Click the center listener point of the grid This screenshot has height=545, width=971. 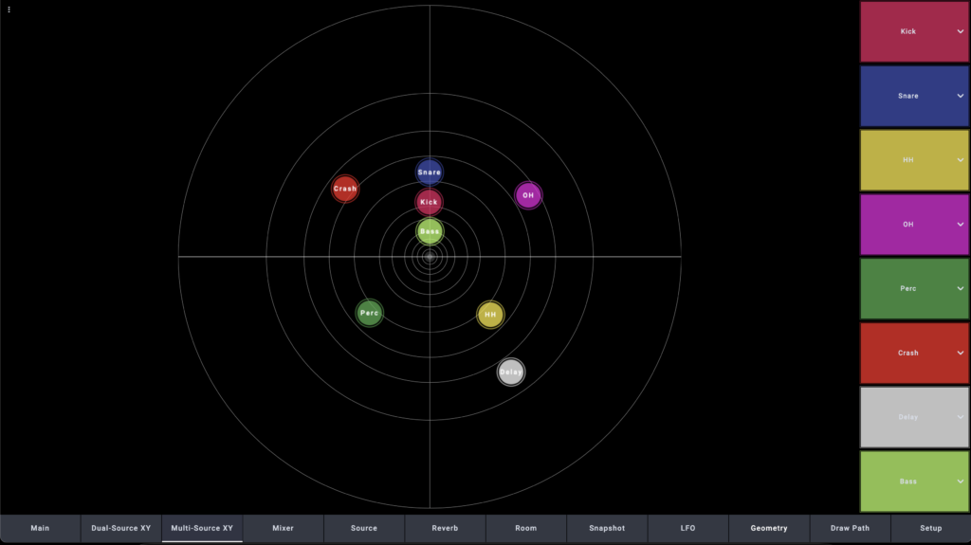430,256
